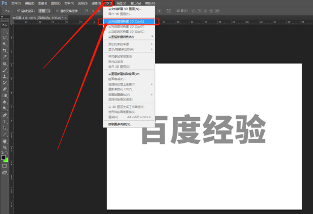313x214 pixels.
Task: Open the 编辑(E) menu
Action: 29,3
